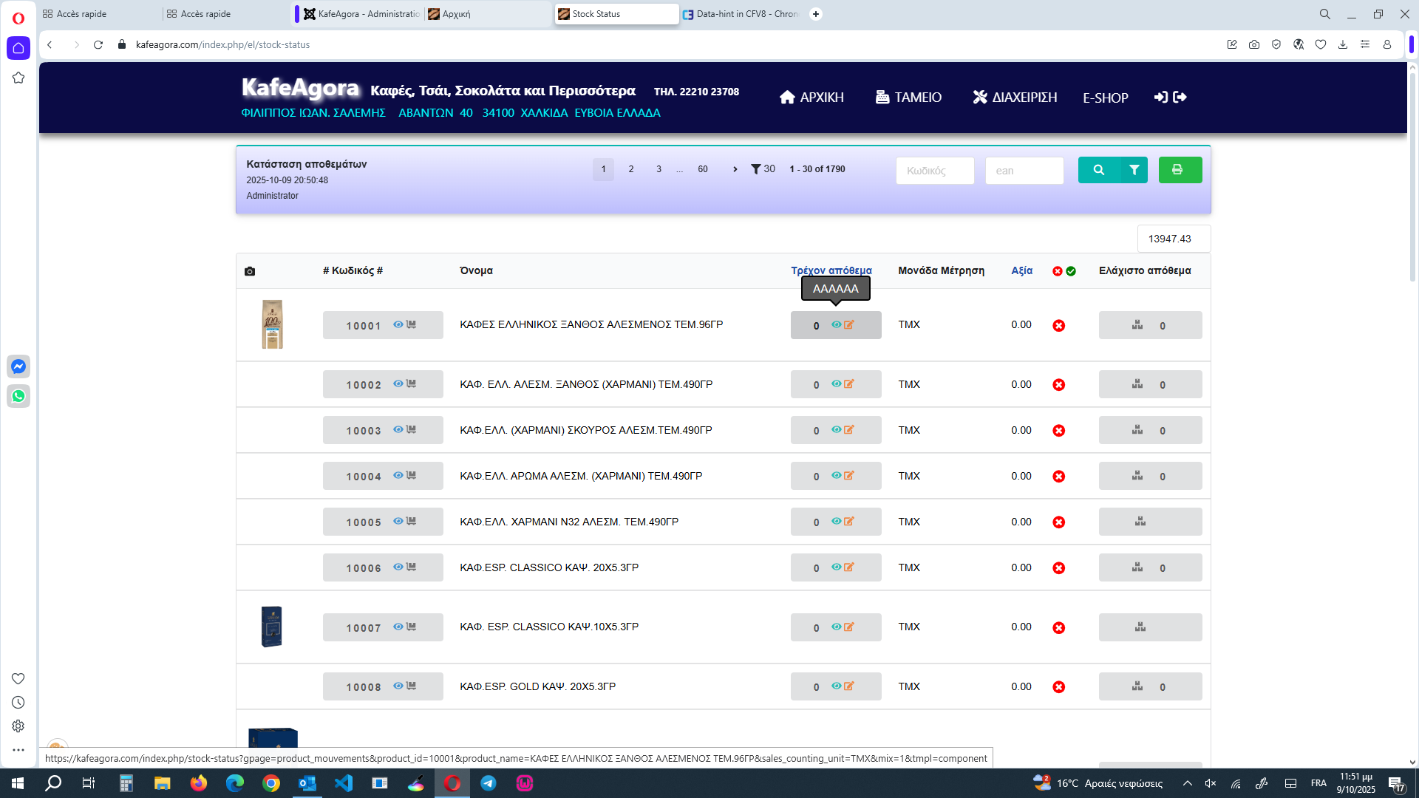
Task: Click the minimum stock boxes icon for product 10005
Action: click(1140, 522)
